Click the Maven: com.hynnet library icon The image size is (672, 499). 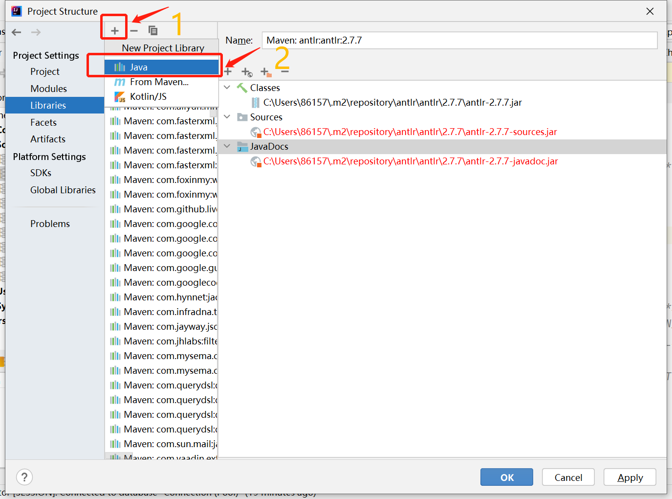point(115,297)
